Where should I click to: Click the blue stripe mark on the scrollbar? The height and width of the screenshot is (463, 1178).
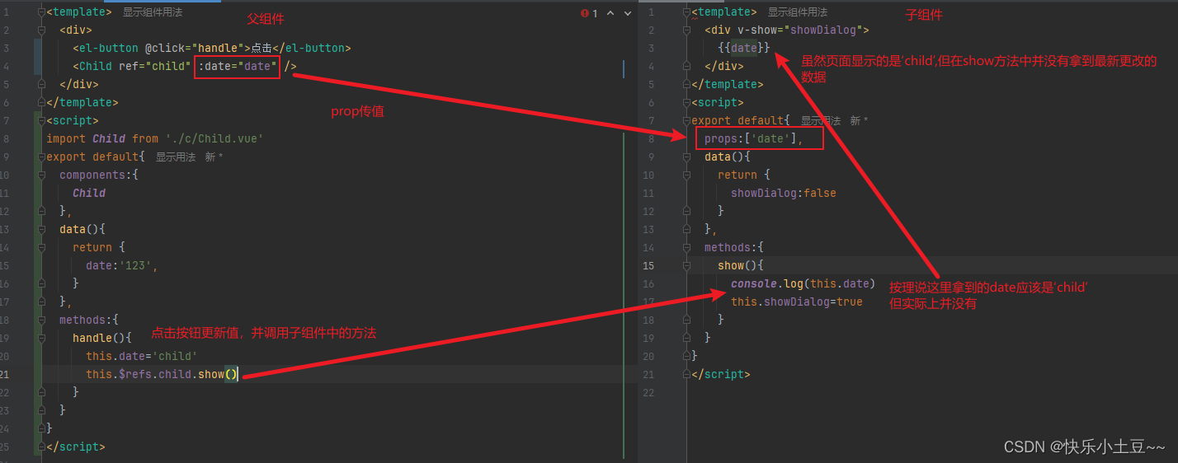[624, 69]
